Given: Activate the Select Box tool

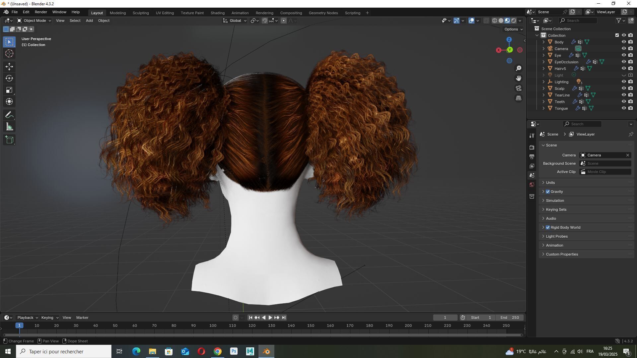Looking at the screenshot, I should click(x=9, y=42).
